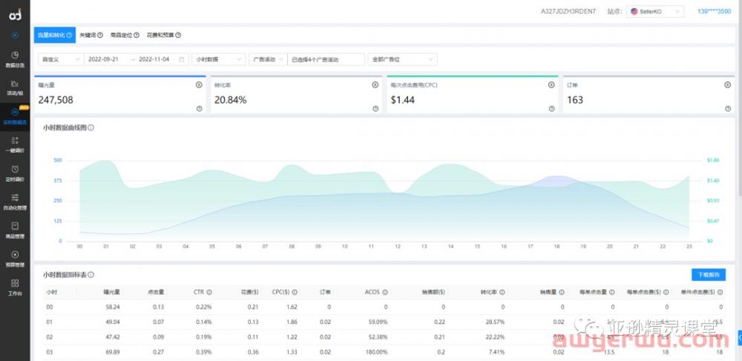Image resolution: width=742 pixels, height=361 pixels.
Task: Click help icon in CPC card
Action: click(x=552, y=109)
